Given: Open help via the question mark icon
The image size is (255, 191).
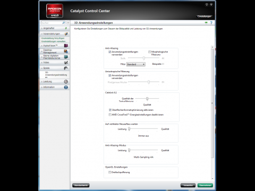Looking at the screenshot, I should (211, 23).
